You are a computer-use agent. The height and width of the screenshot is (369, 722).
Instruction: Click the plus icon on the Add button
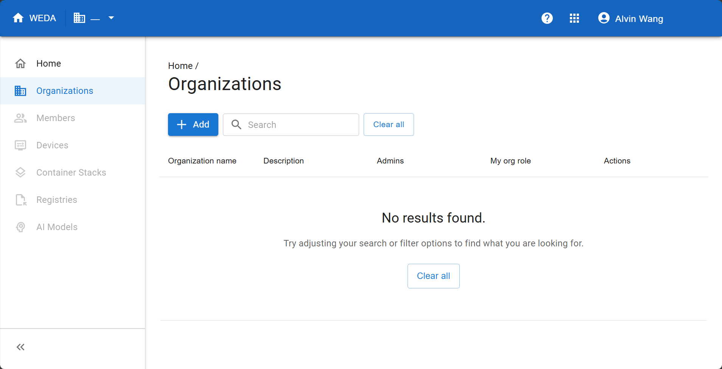click(182, 125)
